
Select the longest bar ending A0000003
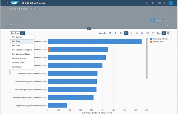click(x=95, y=41)
